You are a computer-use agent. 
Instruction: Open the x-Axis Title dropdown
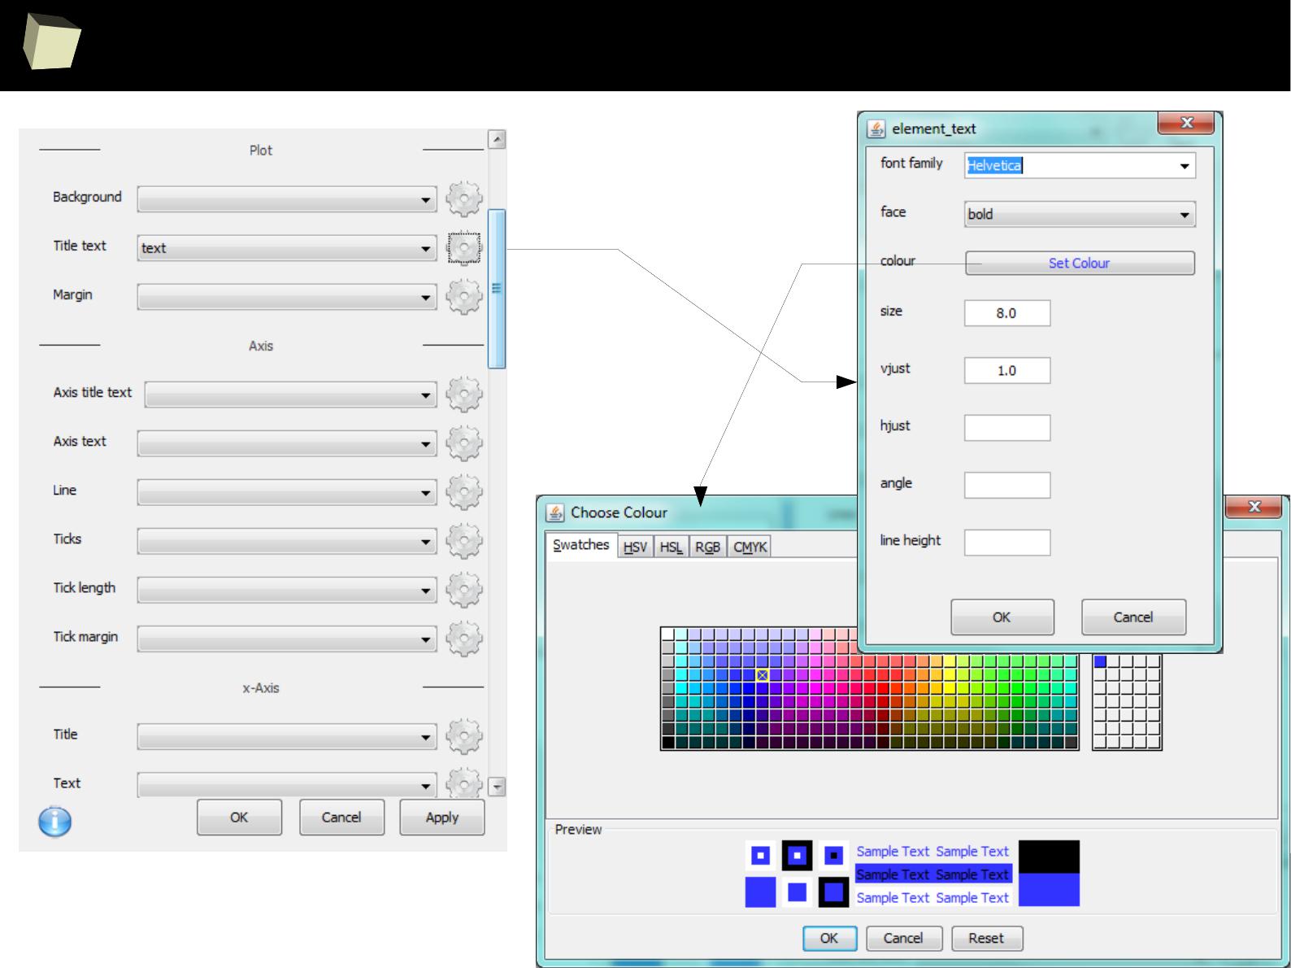click(287, 736)
